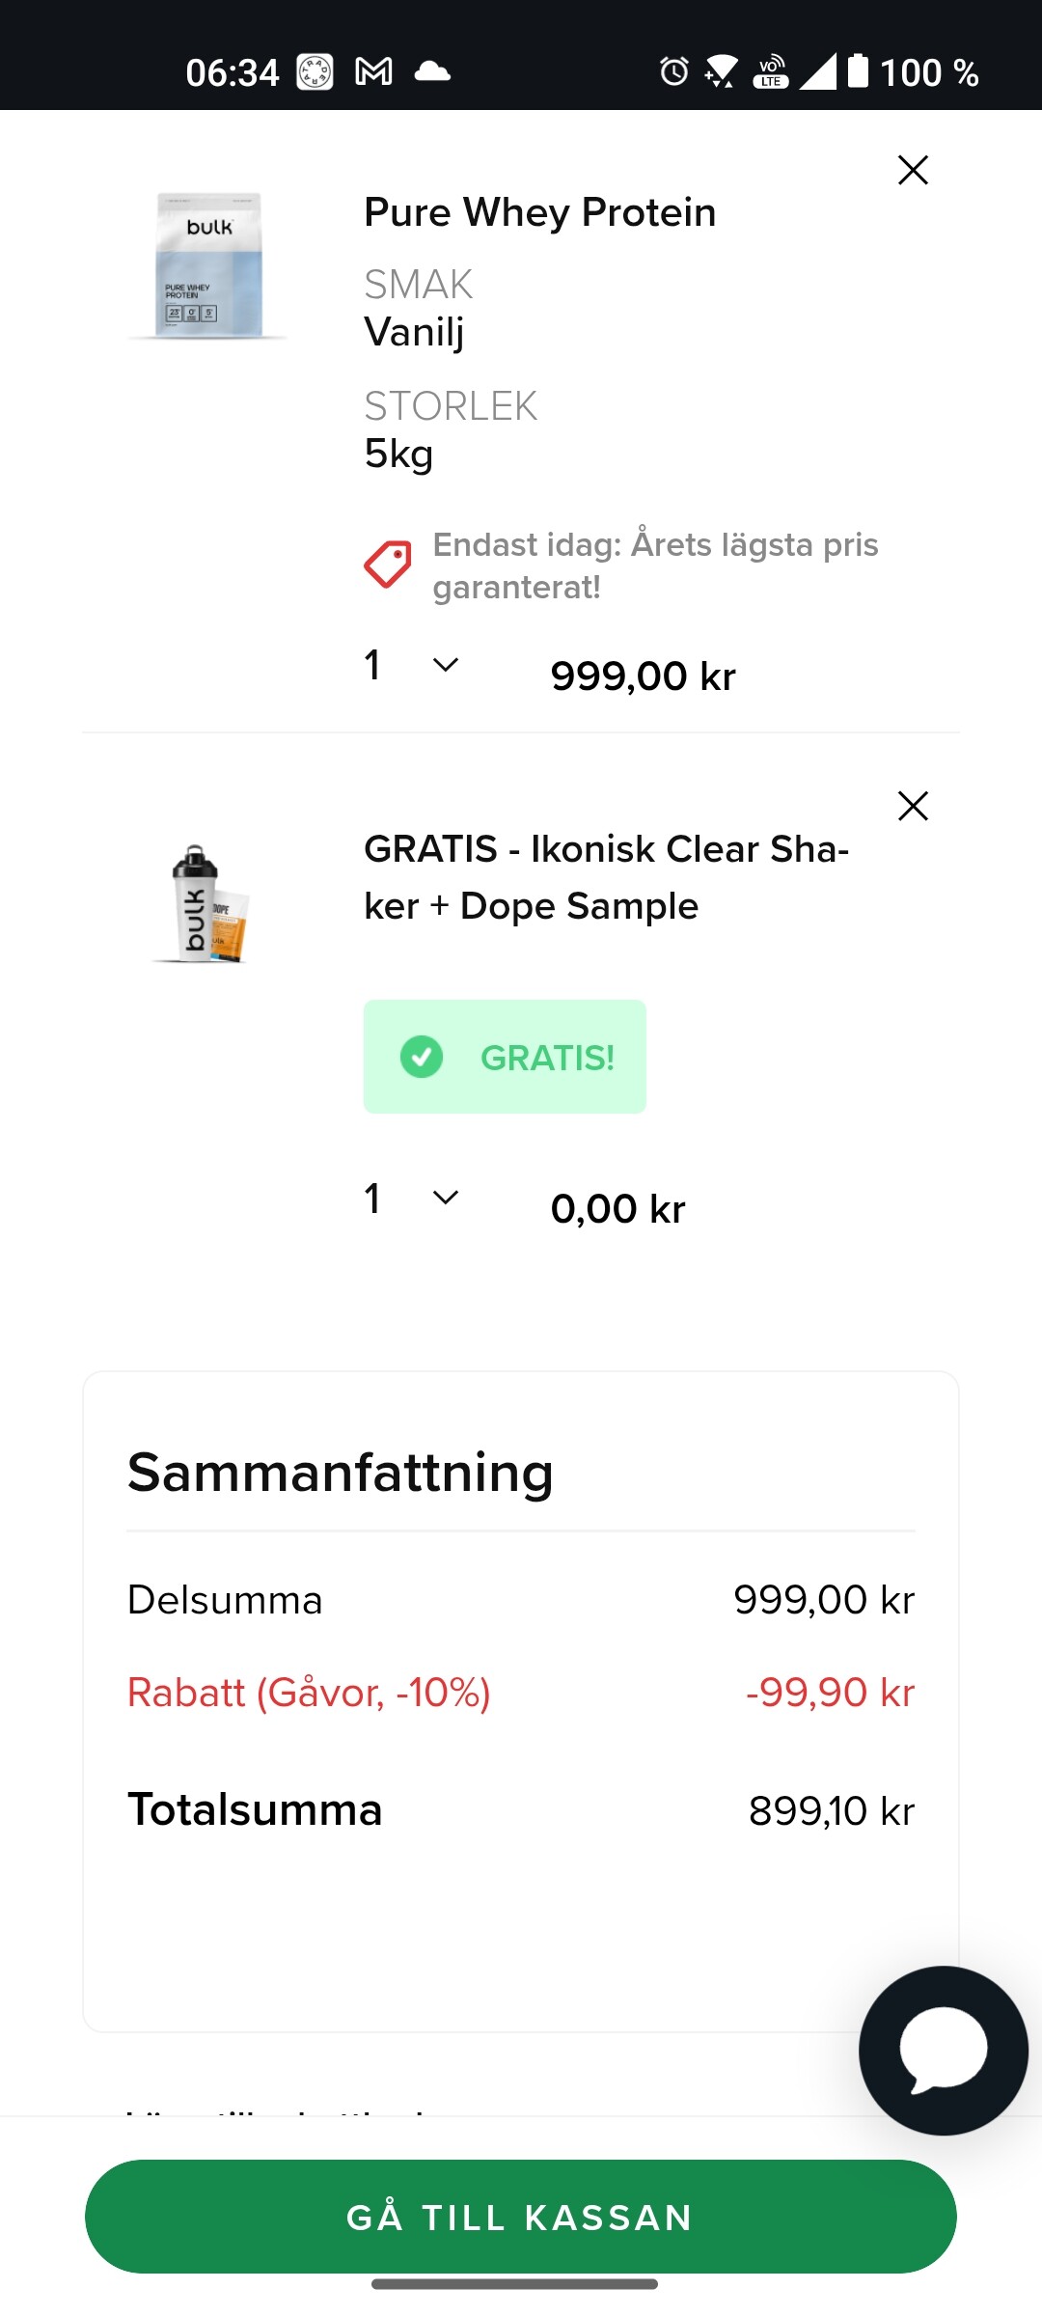Tap the Rabatt (Gåvor, -10%) discount line
Screen dimensions: 1042x2316
(309, 1693)
